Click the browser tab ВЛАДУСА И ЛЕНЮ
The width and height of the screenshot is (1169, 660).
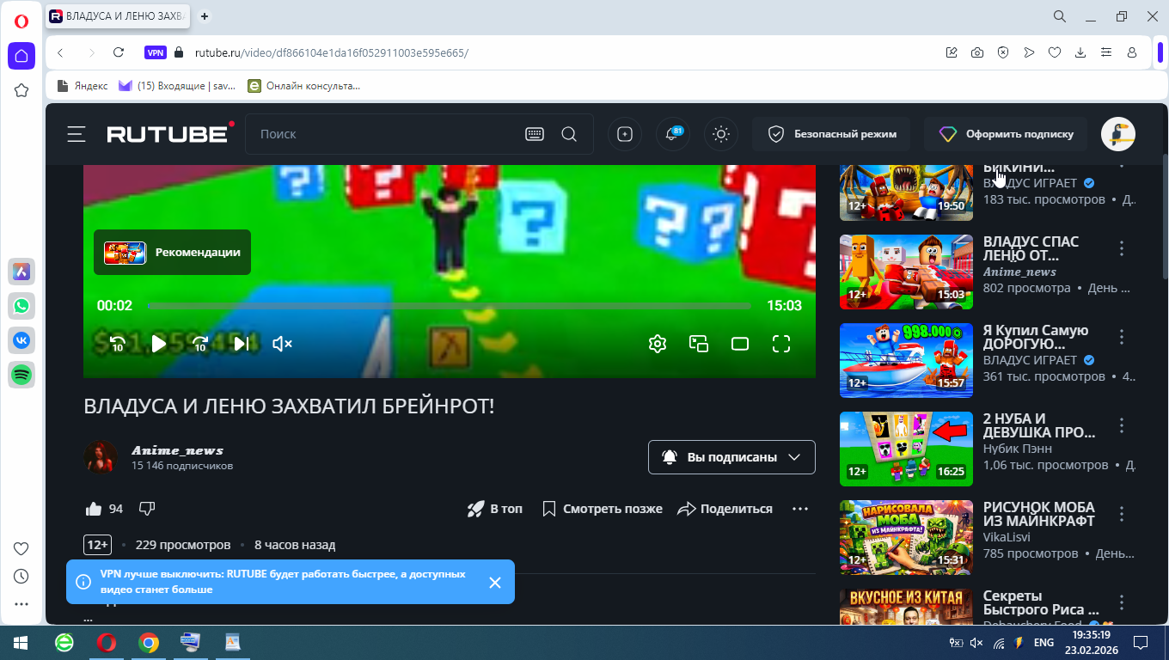pos(119,16)
